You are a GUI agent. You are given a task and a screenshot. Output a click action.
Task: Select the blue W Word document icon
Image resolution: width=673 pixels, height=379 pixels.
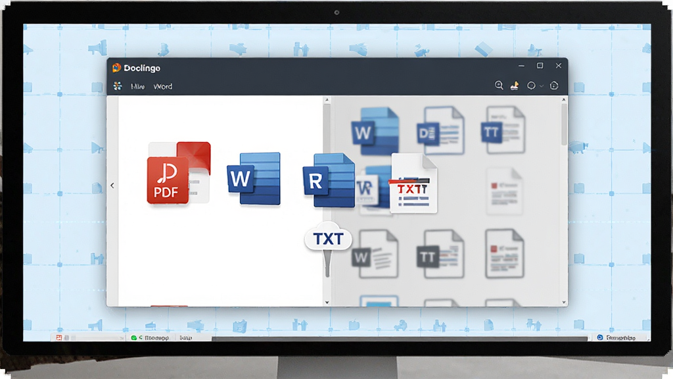tap(254, 178)
